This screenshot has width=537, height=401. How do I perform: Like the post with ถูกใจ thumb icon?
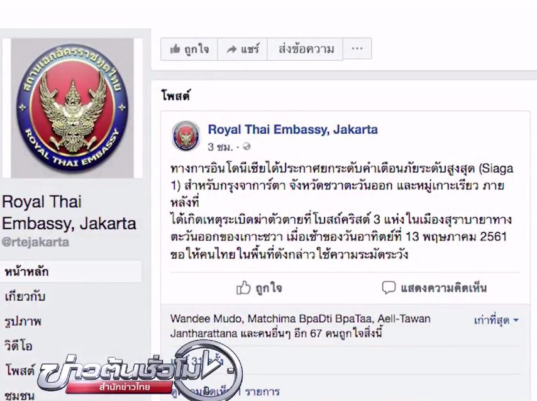point(259,288)
